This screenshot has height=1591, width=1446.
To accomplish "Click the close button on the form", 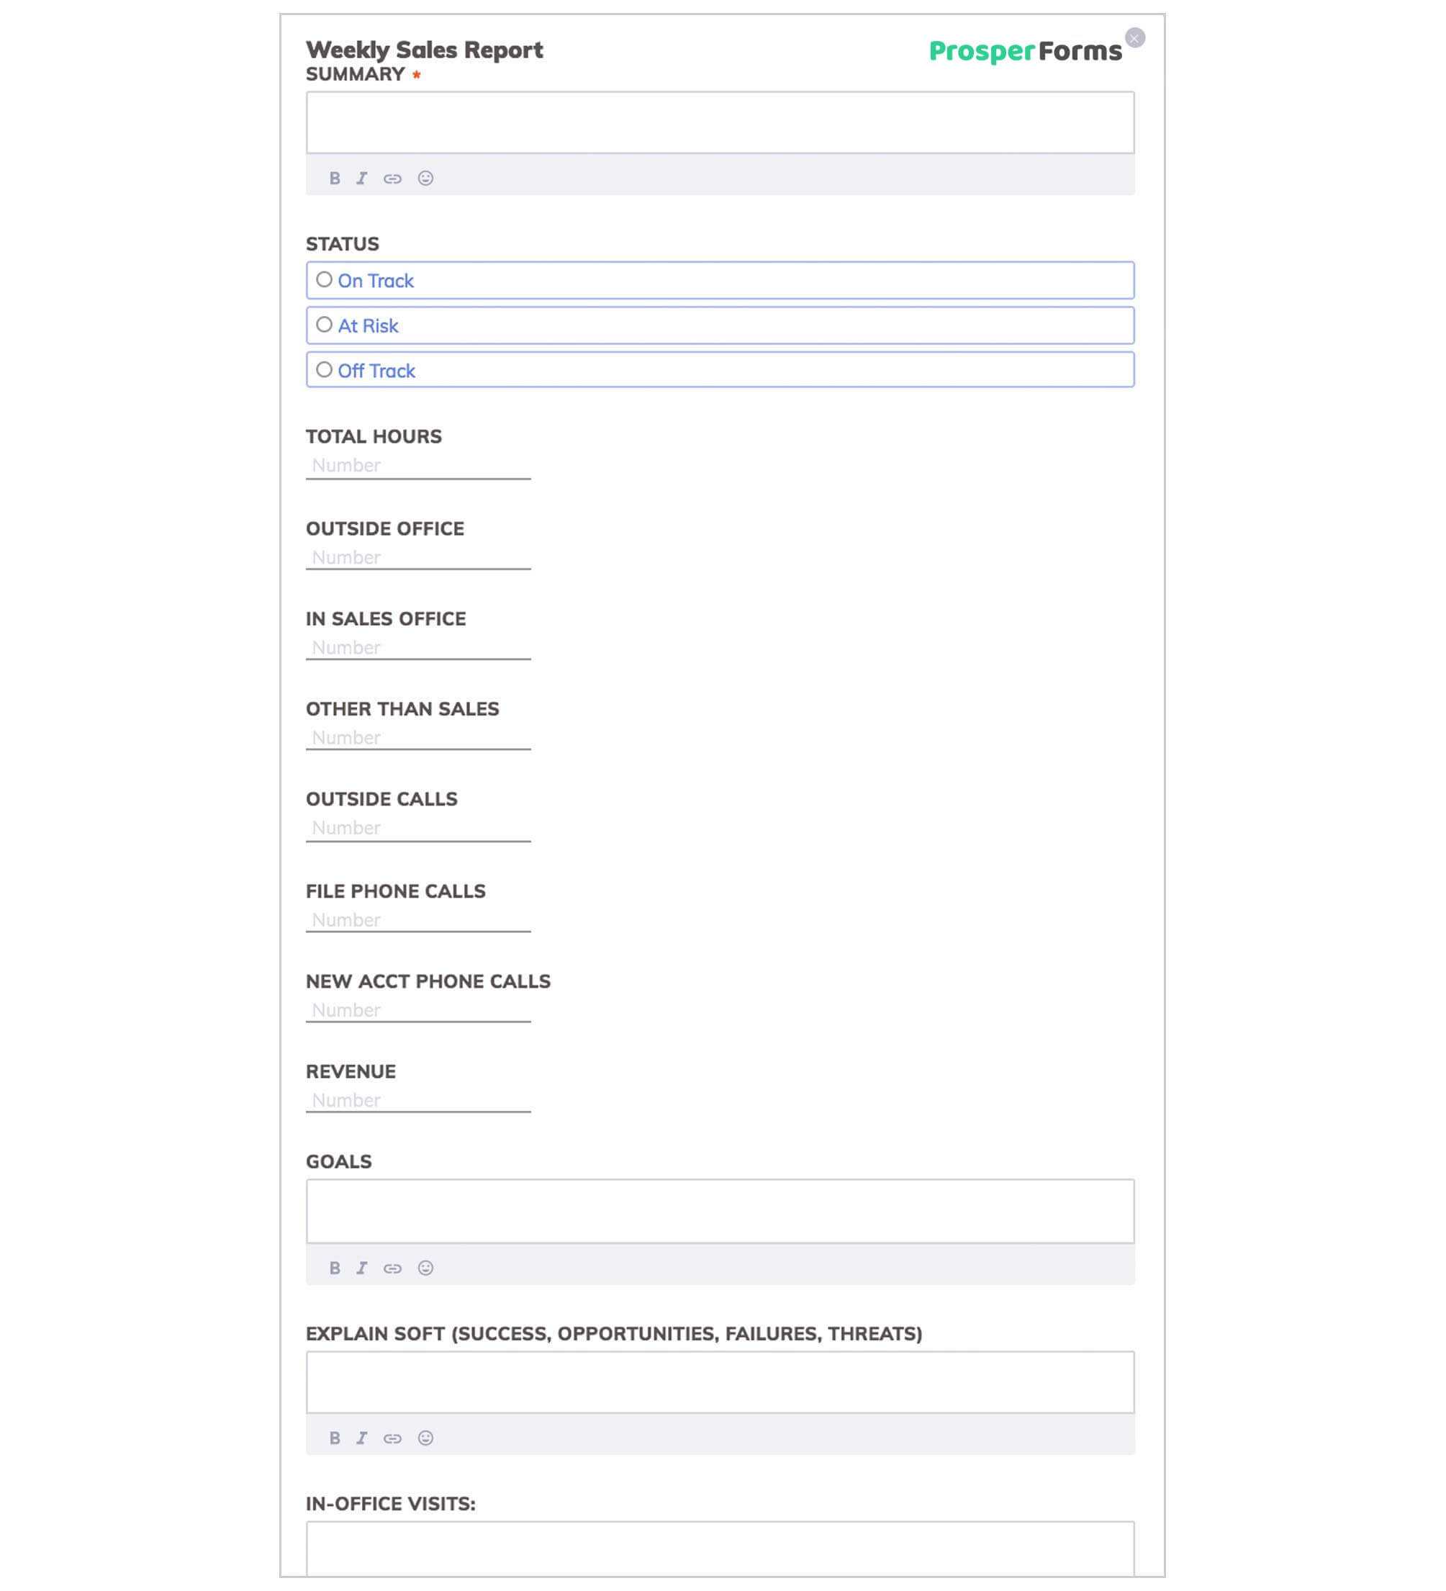I will click(1134, 36).
